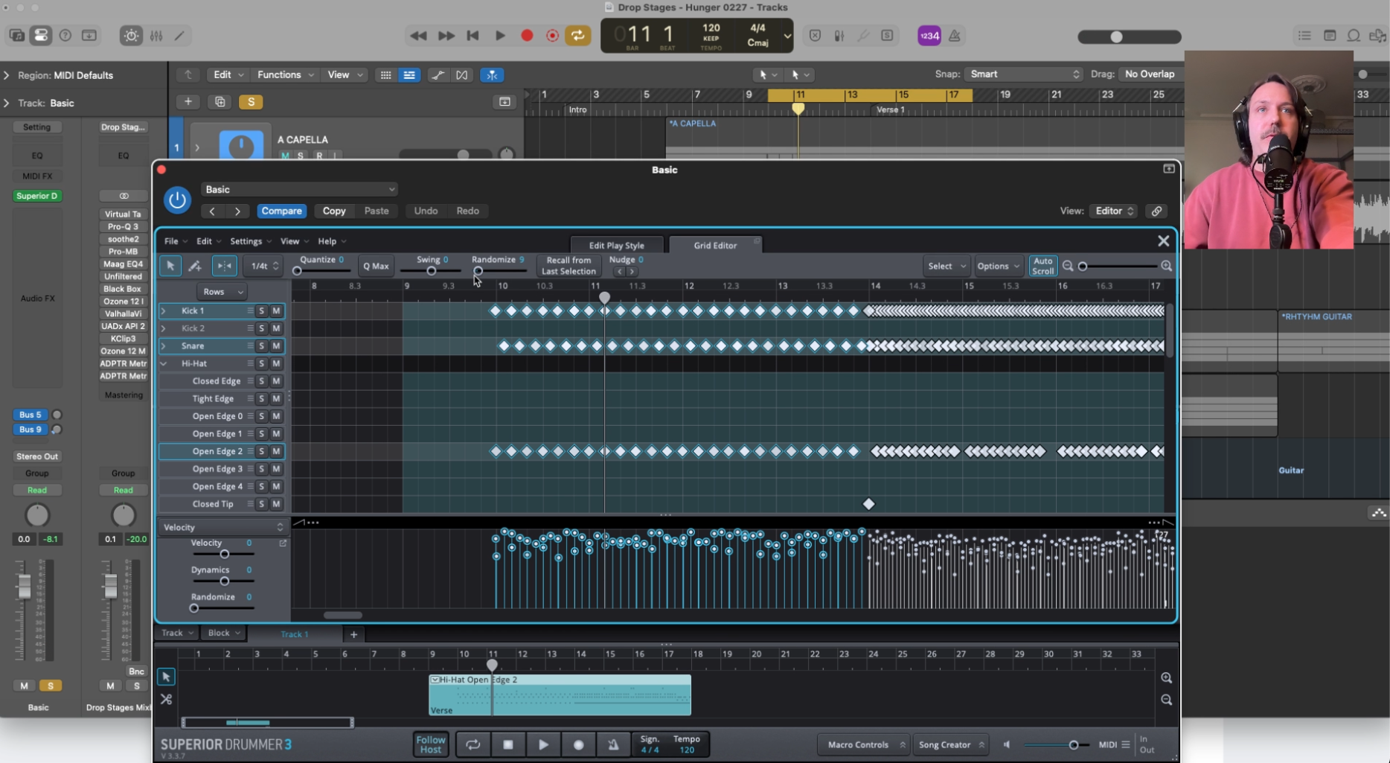Image resolution: width=1390 pixels, height=763 pixels.
Task: Click the scissors tool below the grid editor
Action: (166, 699)
